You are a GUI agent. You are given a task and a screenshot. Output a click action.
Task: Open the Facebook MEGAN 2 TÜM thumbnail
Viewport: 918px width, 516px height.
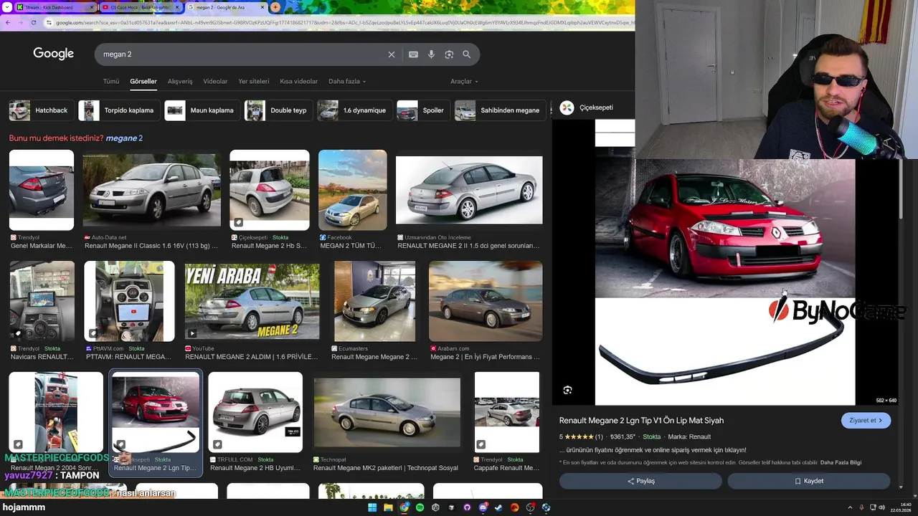click(x=352, y=190)
